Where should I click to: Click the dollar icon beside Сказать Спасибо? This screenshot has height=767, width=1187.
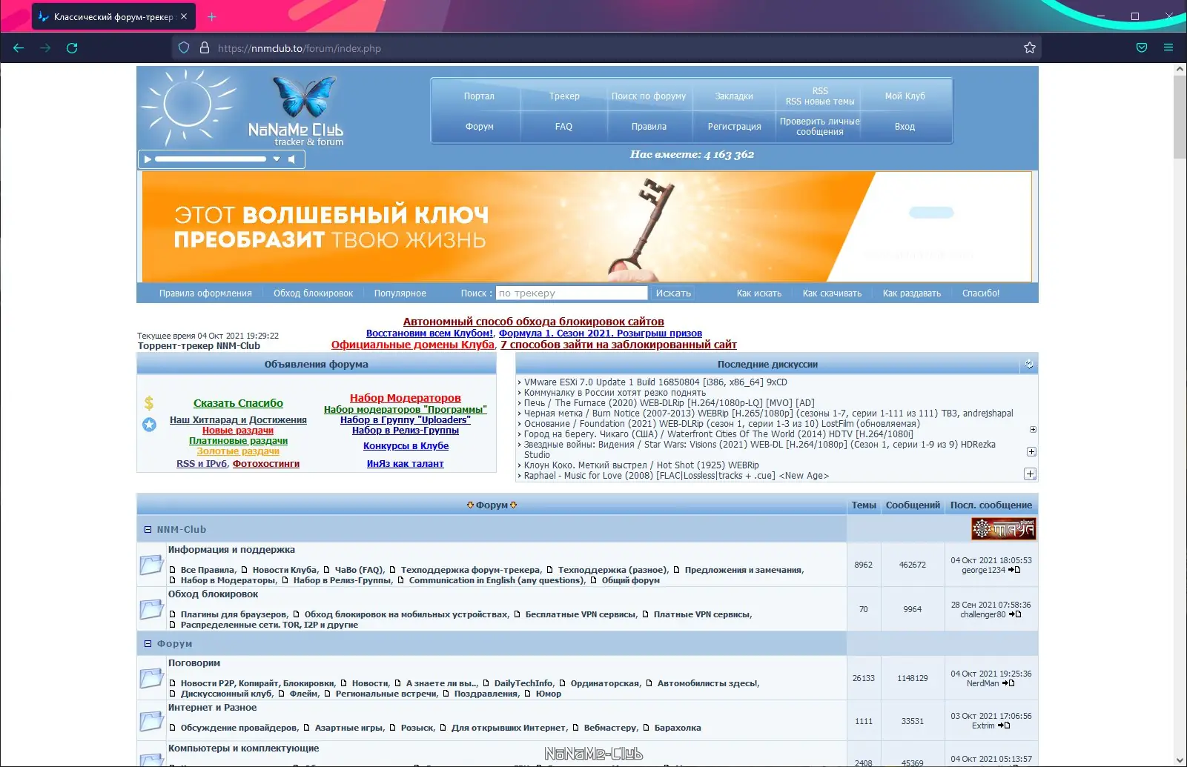tap(148, 402)
